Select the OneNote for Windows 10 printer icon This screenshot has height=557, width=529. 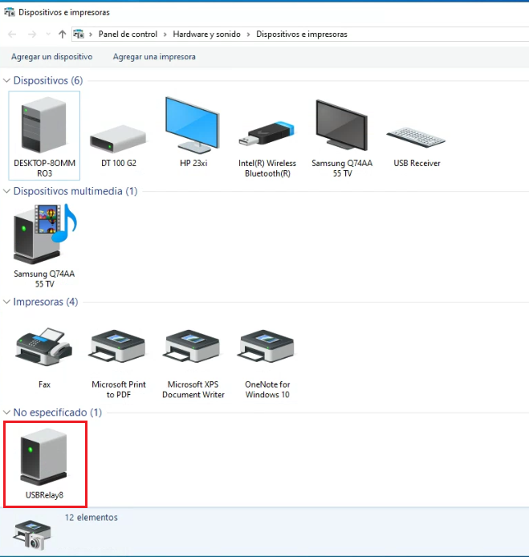click(267, 346)
